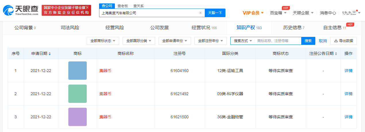Switch to the 查关系 search tab

(138, 6)
